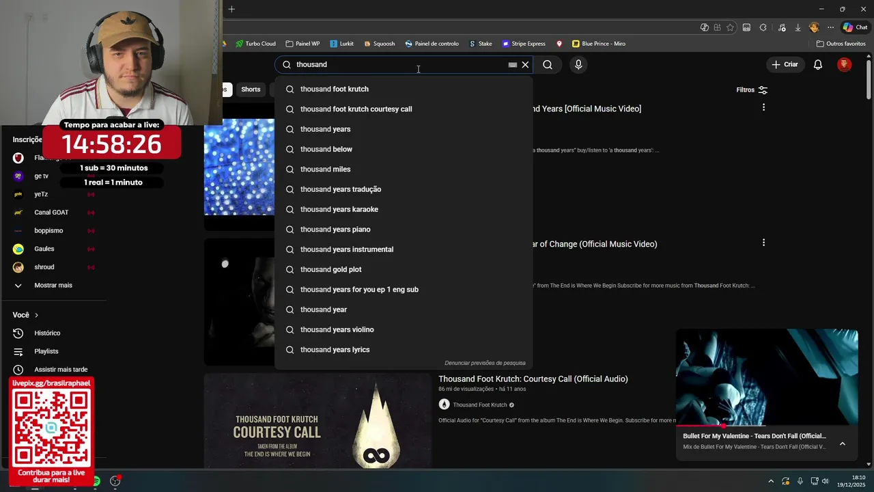Open the 'Outros favoritos' bookmarks folder
874x492 pixels.
point(841,44)
